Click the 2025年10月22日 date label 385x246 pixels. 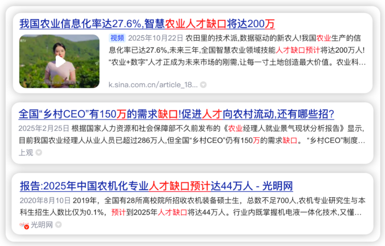click(x=154, y=38)
